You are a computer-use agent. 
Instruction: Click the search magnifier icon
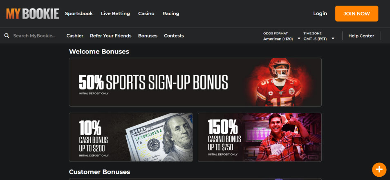[x=7, y=36]
